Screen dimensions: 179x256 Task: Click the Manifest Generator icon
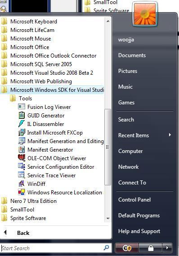point(22,149)
